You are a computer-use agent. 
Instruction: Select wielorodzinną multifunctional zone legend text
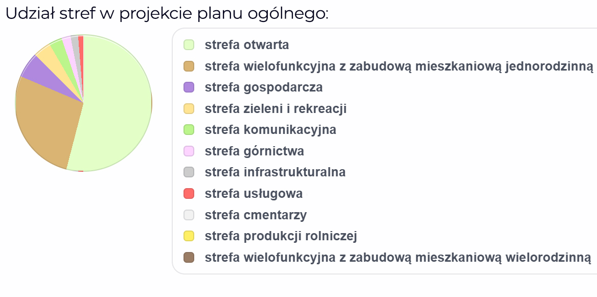(398, 258)
